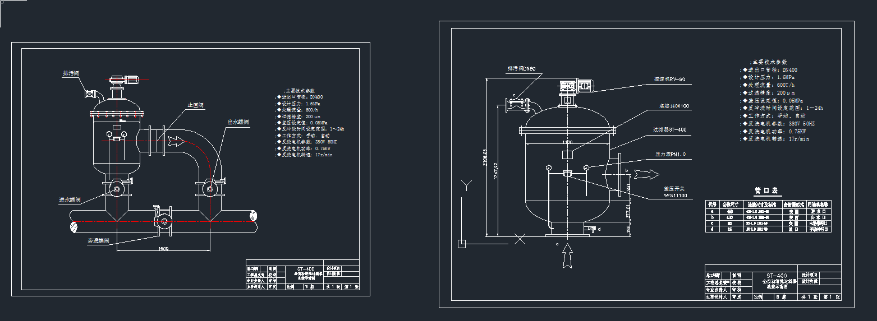877x321 pixels.
Task: Select the right-pointing outlet arrow on right drawing
Action: (x=645, y=174)
